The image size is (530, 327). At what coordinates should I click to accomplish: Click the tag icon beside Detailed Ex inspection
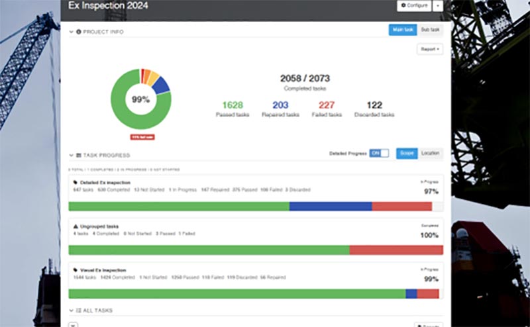(x=75, y=182)
